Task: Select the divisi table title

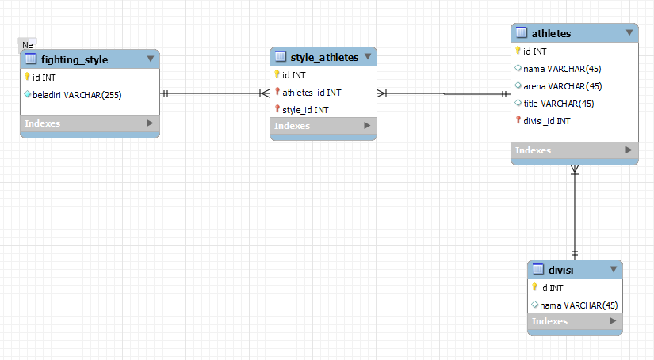Action: click(561, 271)
